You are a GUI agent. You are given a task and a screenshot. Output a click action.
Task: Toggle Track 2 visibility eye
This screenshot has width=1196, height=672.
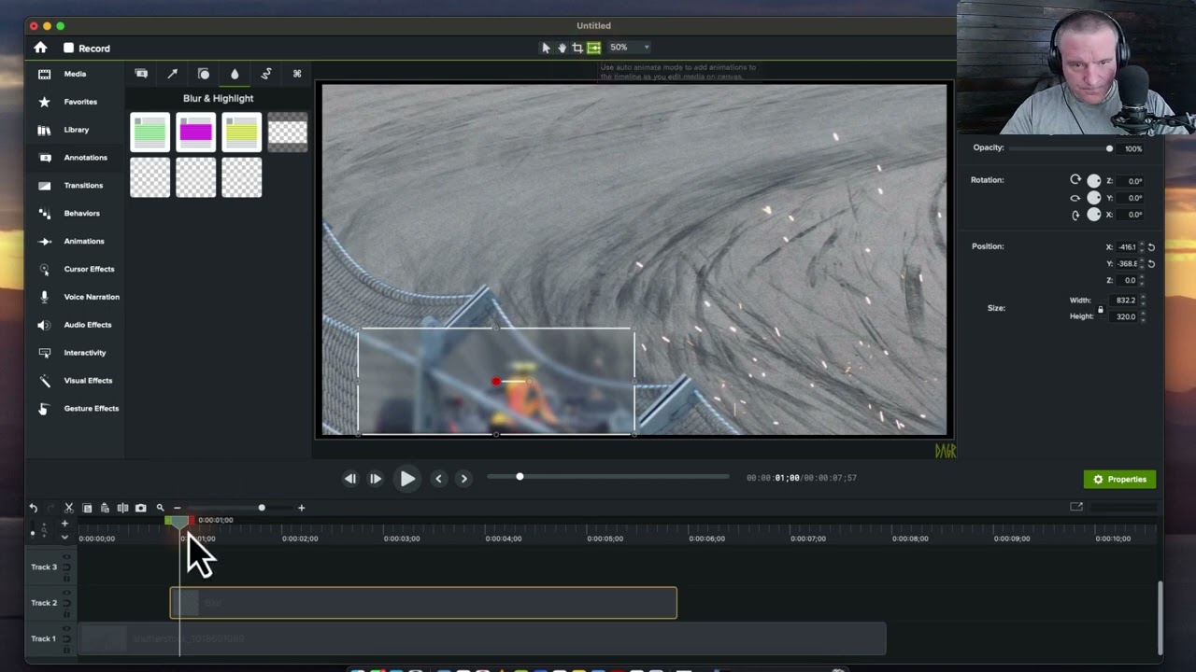point(66,594)
